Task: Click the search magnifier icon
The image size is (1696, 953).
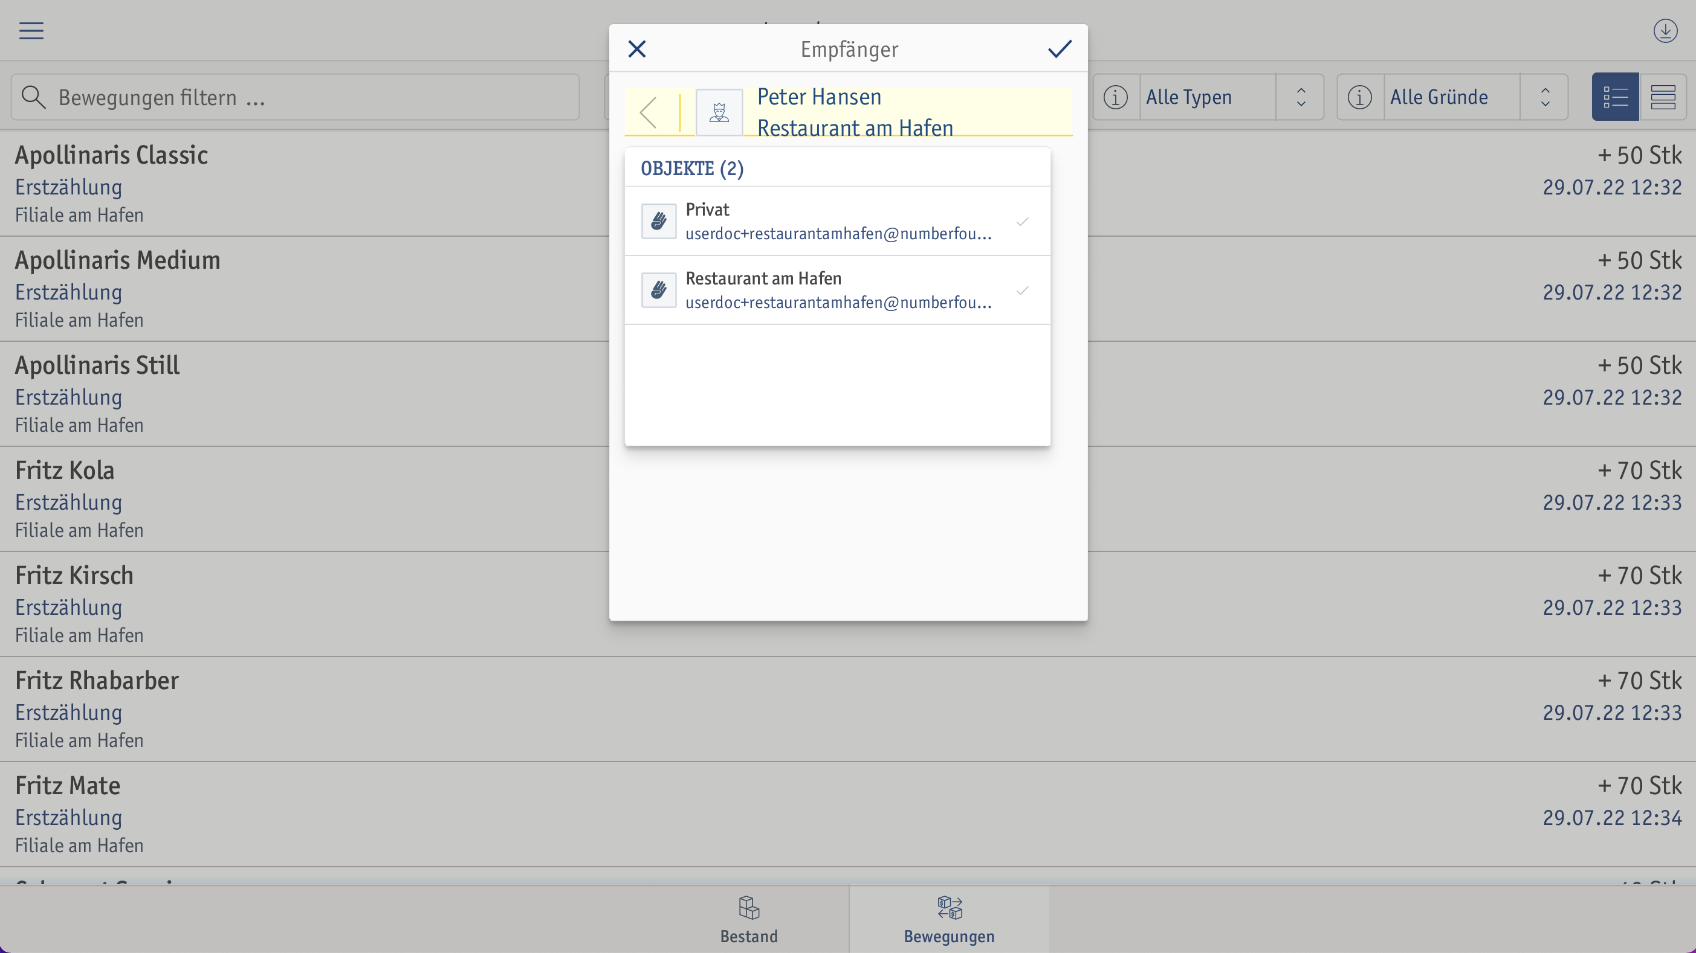Action: coord(33,97)
